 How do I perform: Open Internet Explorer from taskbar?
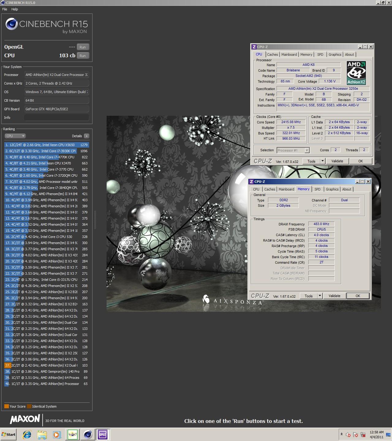coord(27,435)
